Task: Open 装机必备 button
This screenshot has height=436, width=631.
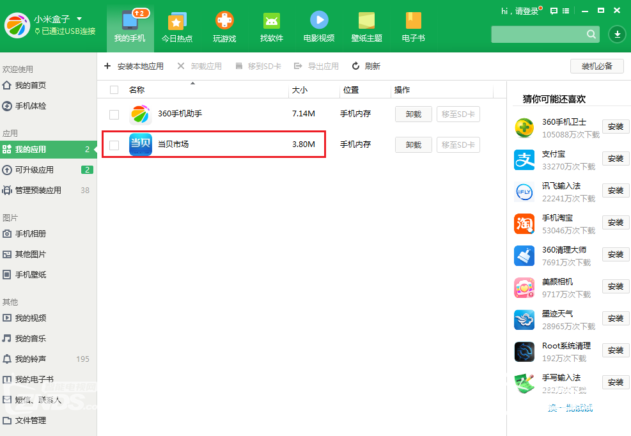Action: (x=596, y=66)
